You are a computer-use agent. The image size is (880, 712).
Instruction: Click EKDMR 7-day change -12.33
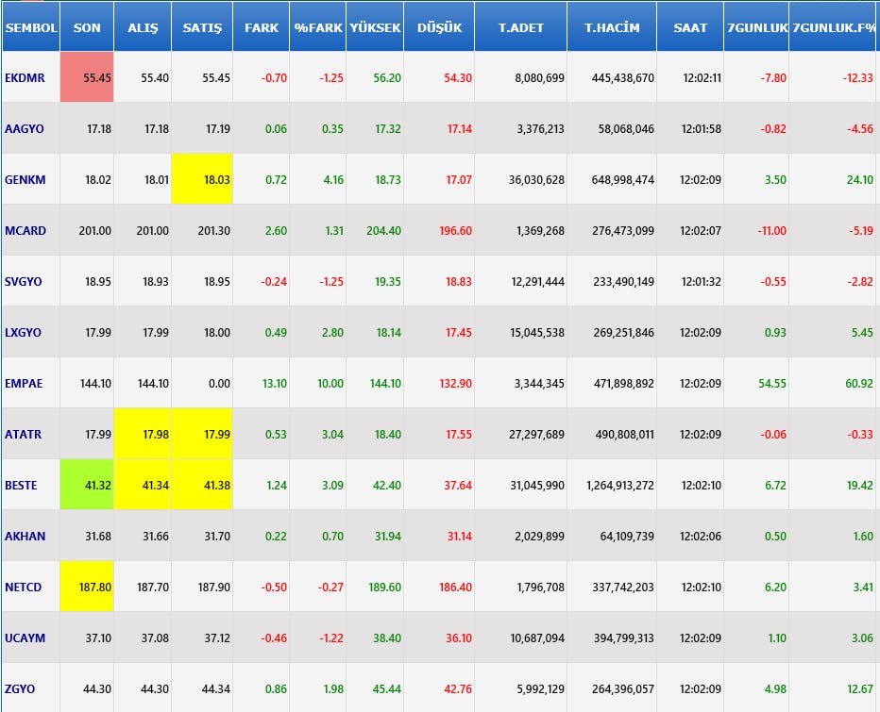(x=858, y=78)
